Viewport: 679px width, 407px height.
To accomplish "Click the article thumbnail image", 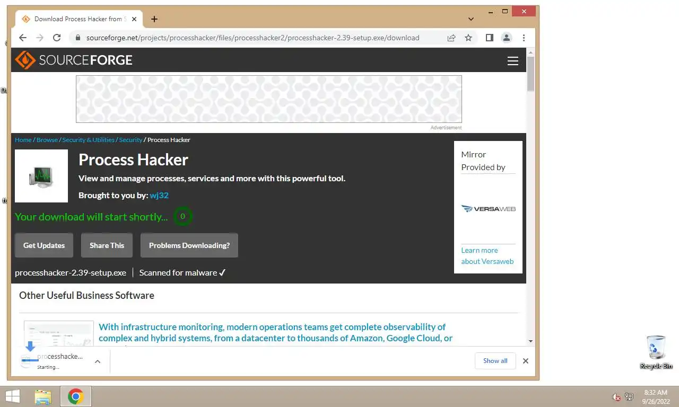I will [x=59, y=334].
